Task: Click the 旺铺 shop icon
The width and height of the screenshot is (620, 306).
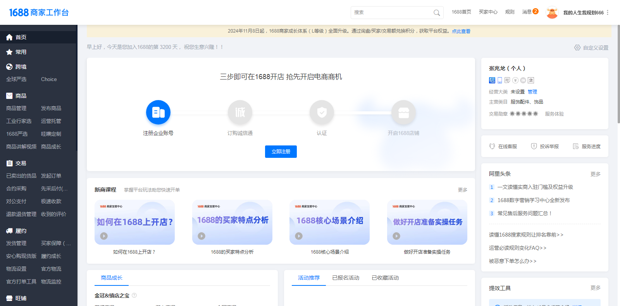Action: tap(9, 298)
